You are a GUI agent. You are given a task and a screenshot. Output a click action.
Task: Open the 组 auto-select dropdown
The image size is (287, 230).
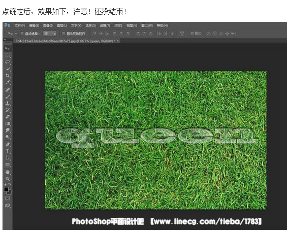click(50, 34)
